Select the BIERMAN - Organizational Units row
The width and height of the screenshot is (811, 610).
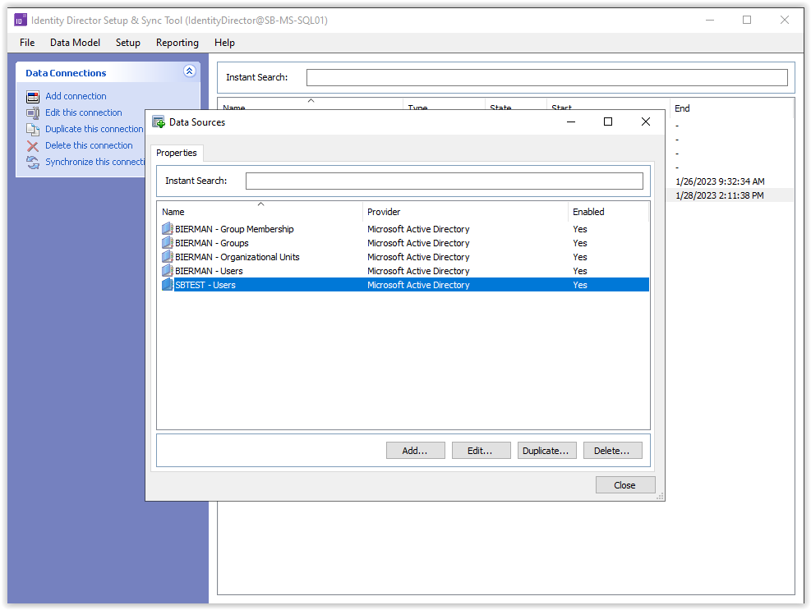[403, 256]
